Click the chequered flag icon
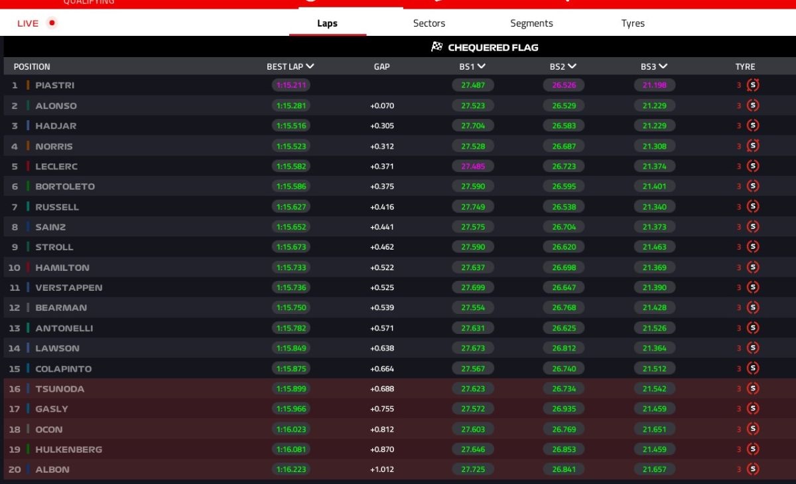The height and width of the screenshot is (484, 796). 437,47
